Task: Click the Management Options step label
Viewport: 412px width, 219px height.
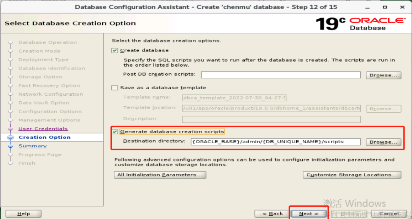Action: (x=49, y=120)
